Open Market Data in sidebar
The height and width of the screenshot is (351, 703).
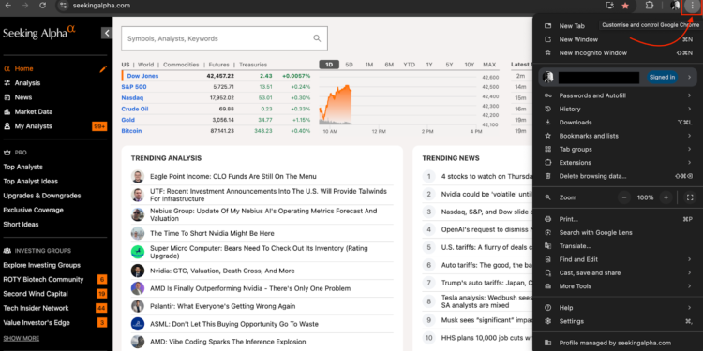coord(34,112)
